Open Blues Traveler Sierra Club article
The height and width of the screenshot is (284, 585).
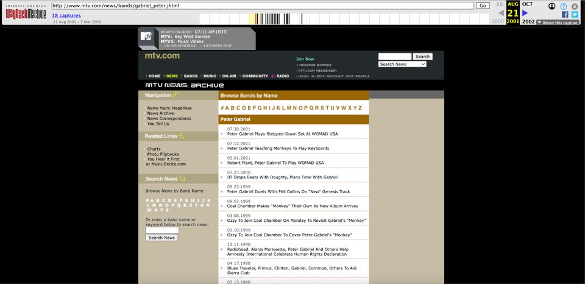point(291,271)
